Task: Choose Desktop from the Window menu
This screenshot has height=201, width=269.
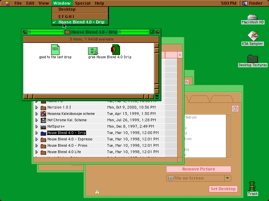Action: [x=80, y=9]
